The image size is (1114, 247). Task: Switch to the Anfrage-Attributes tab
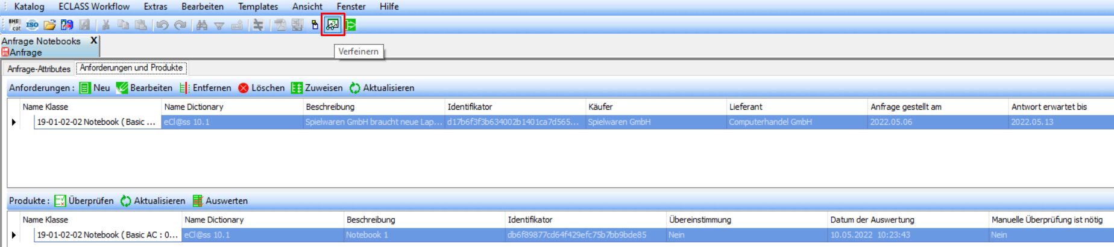click(x=39, y=69)
